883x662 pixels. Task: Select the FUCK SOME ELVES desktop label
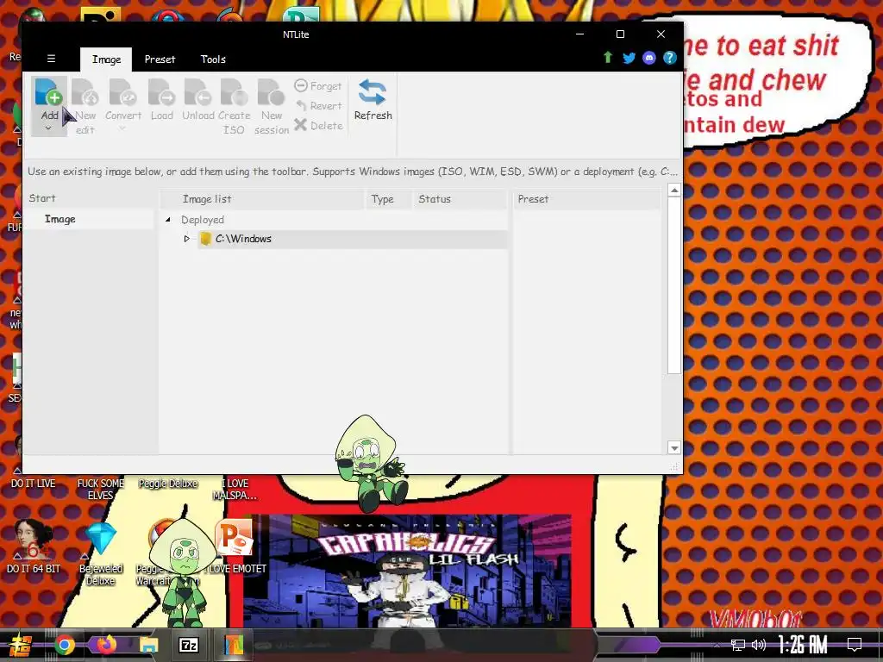pos(100,490)
